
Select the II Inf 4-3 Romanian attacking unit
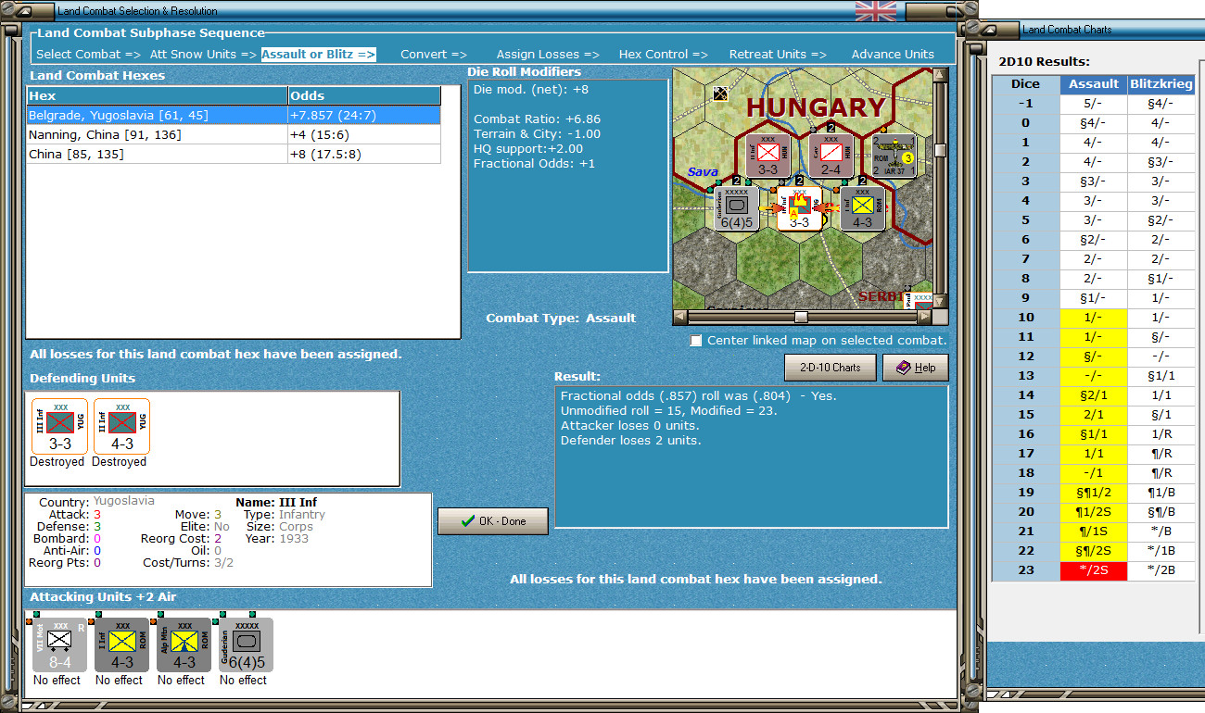[x=122, y=645]
